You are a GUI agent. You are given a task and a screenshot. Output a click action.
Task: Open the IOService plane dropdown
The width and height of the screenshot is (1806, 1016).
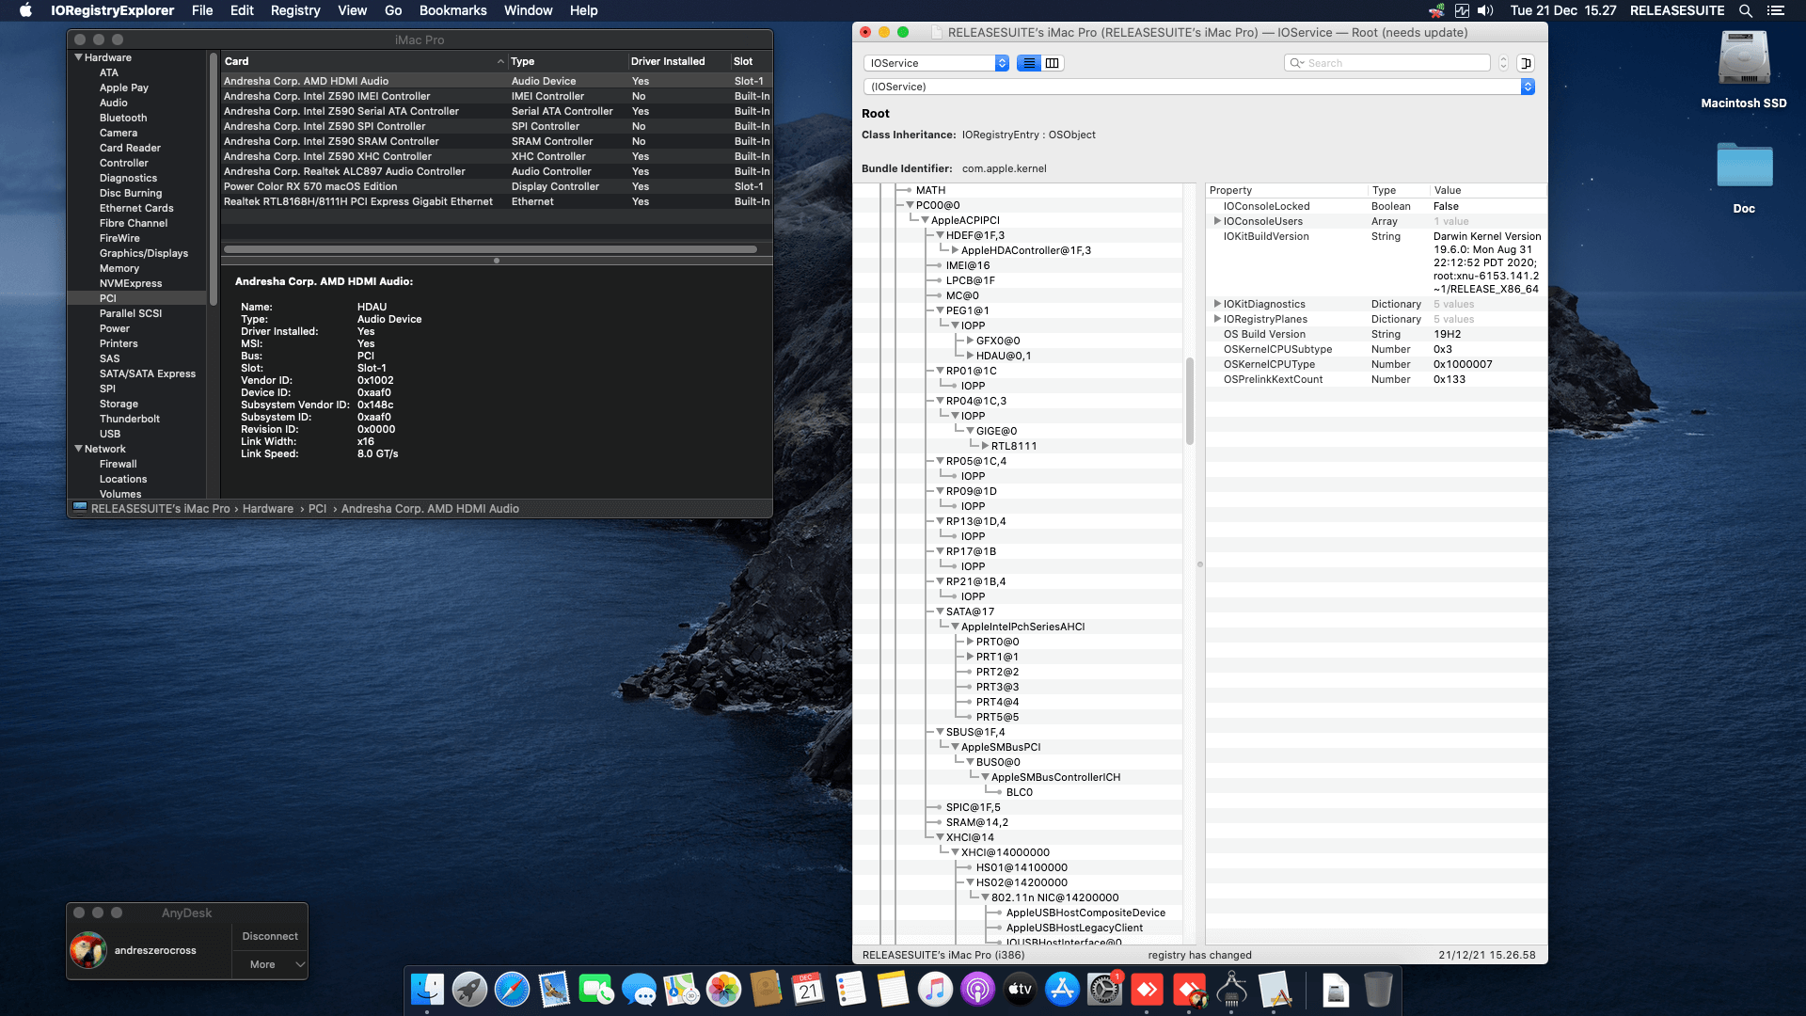(x=936, y=63)
